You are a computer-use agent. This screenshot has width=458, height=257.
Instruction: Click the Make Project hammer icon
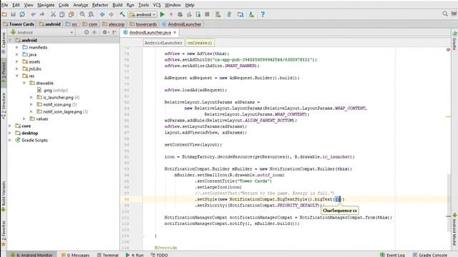coord(122,14)
